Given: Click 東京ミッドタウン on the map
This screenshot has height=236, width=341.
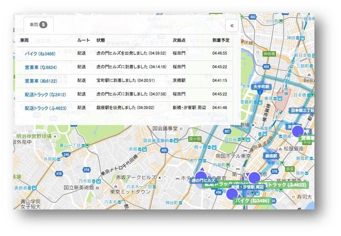Looking at the screenshot, I should click(x=130, y=192).
